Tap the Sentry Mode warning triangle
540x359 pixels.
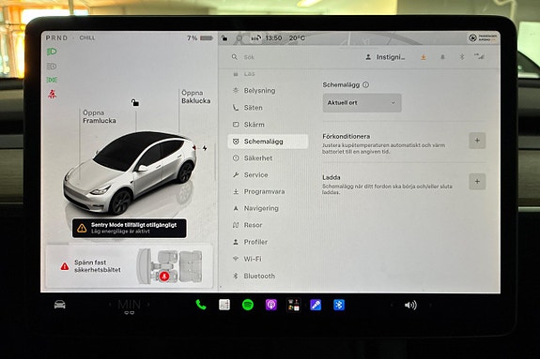(x=82, y=228)
